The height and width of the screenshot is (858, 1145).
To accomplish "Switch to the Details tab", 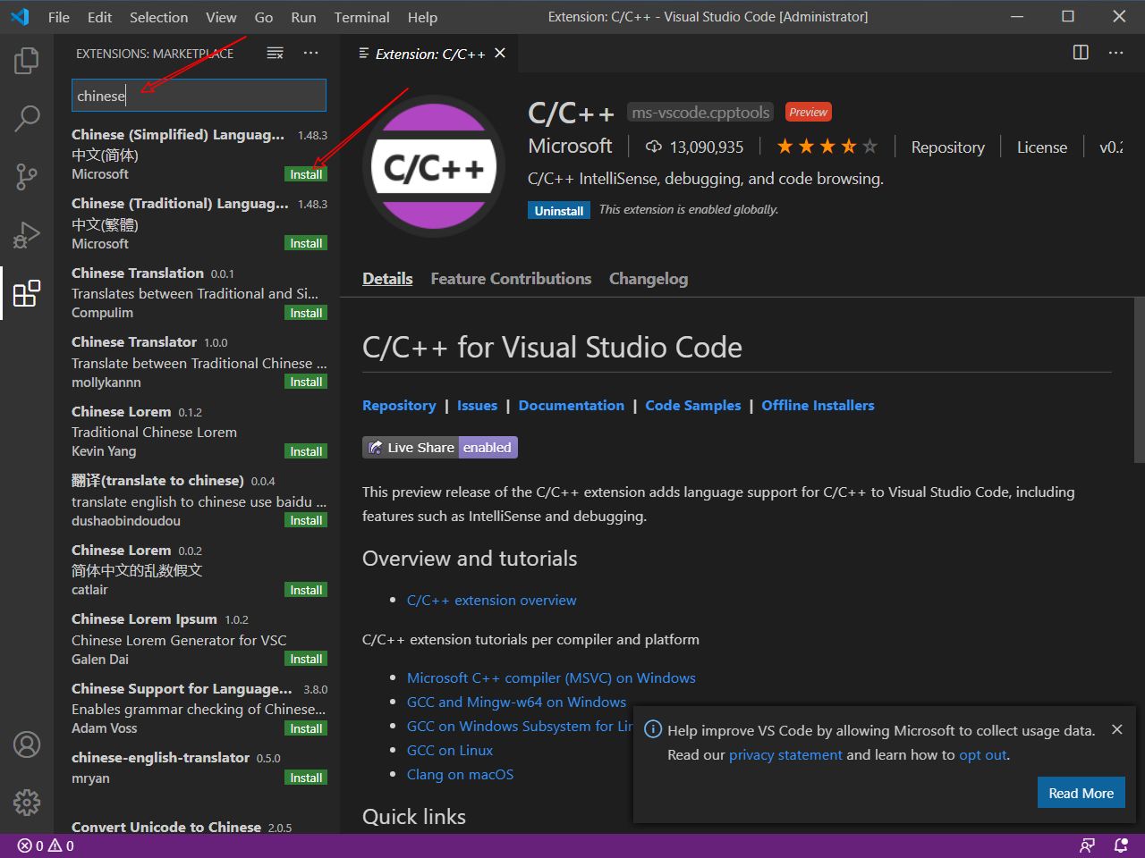I will click(387, 279).
